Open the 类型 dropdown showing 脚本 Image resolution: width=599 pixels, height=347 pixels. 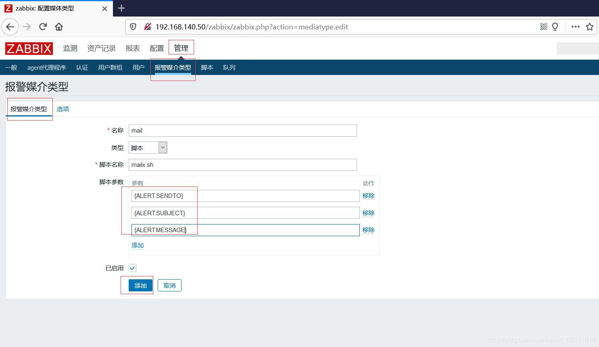[x=148, y=148]
